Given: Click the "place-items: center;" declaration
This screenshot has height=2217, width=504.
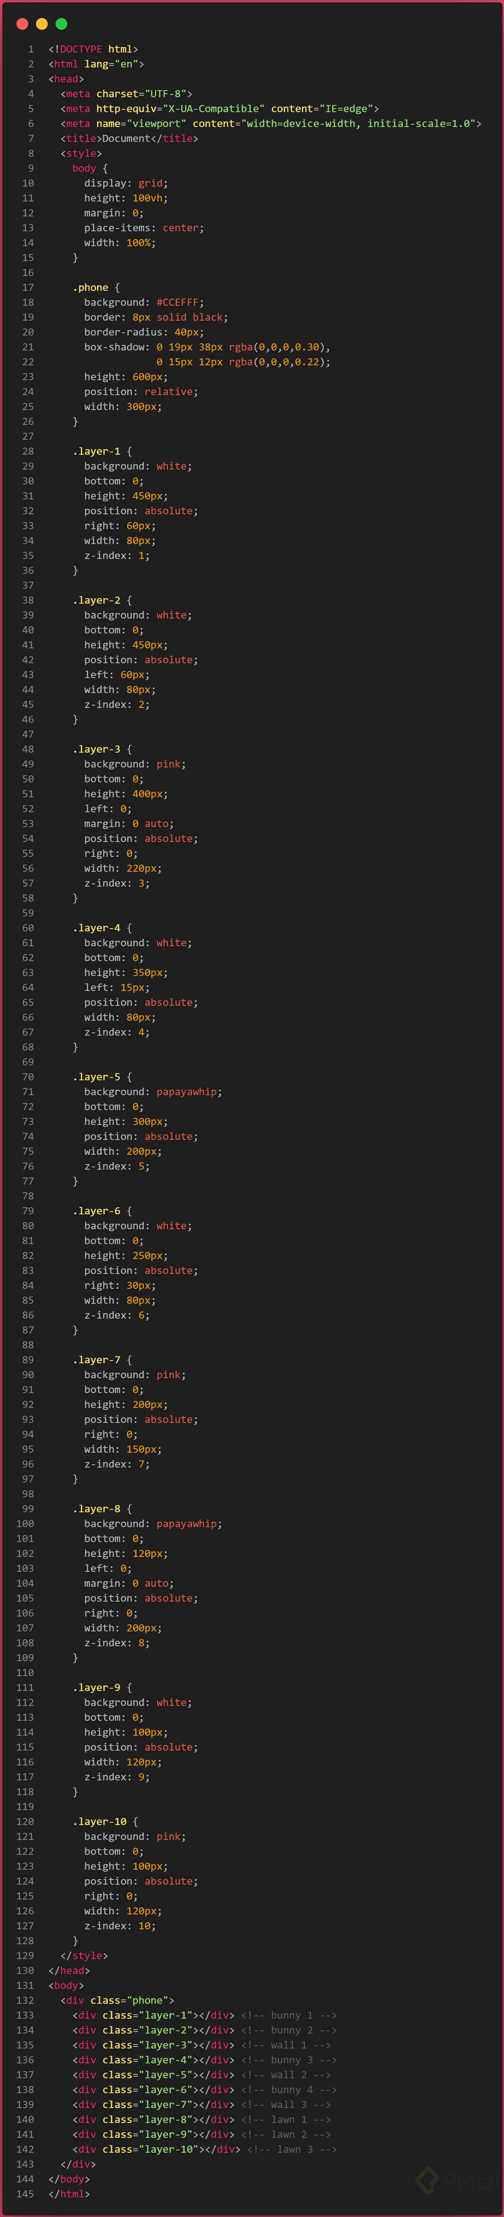Looking at the screenshot, I should [x=144, y=228].
